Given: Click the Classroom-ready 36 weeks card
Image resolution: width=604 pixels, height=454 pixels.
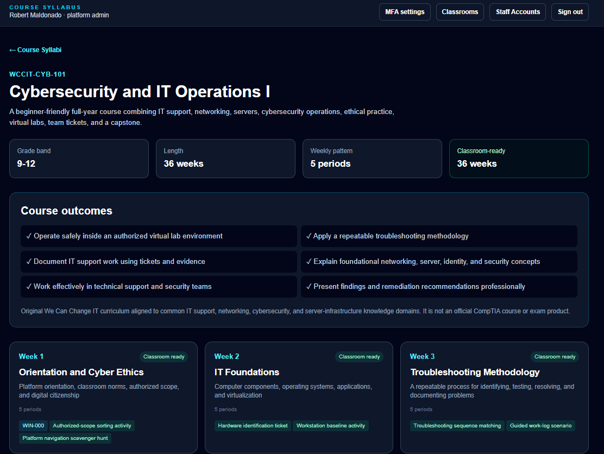Looking at the screenshot, I should tap(519, 159).
